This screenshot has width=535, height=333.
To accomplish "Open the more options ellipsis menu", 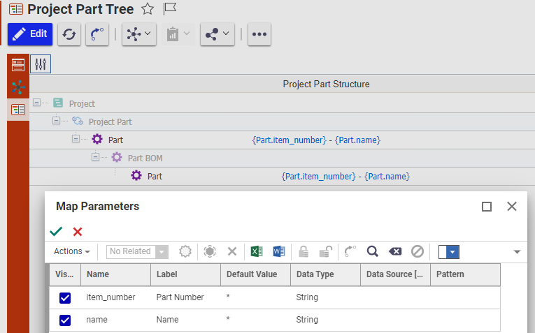I will click(x=259, y=34).
